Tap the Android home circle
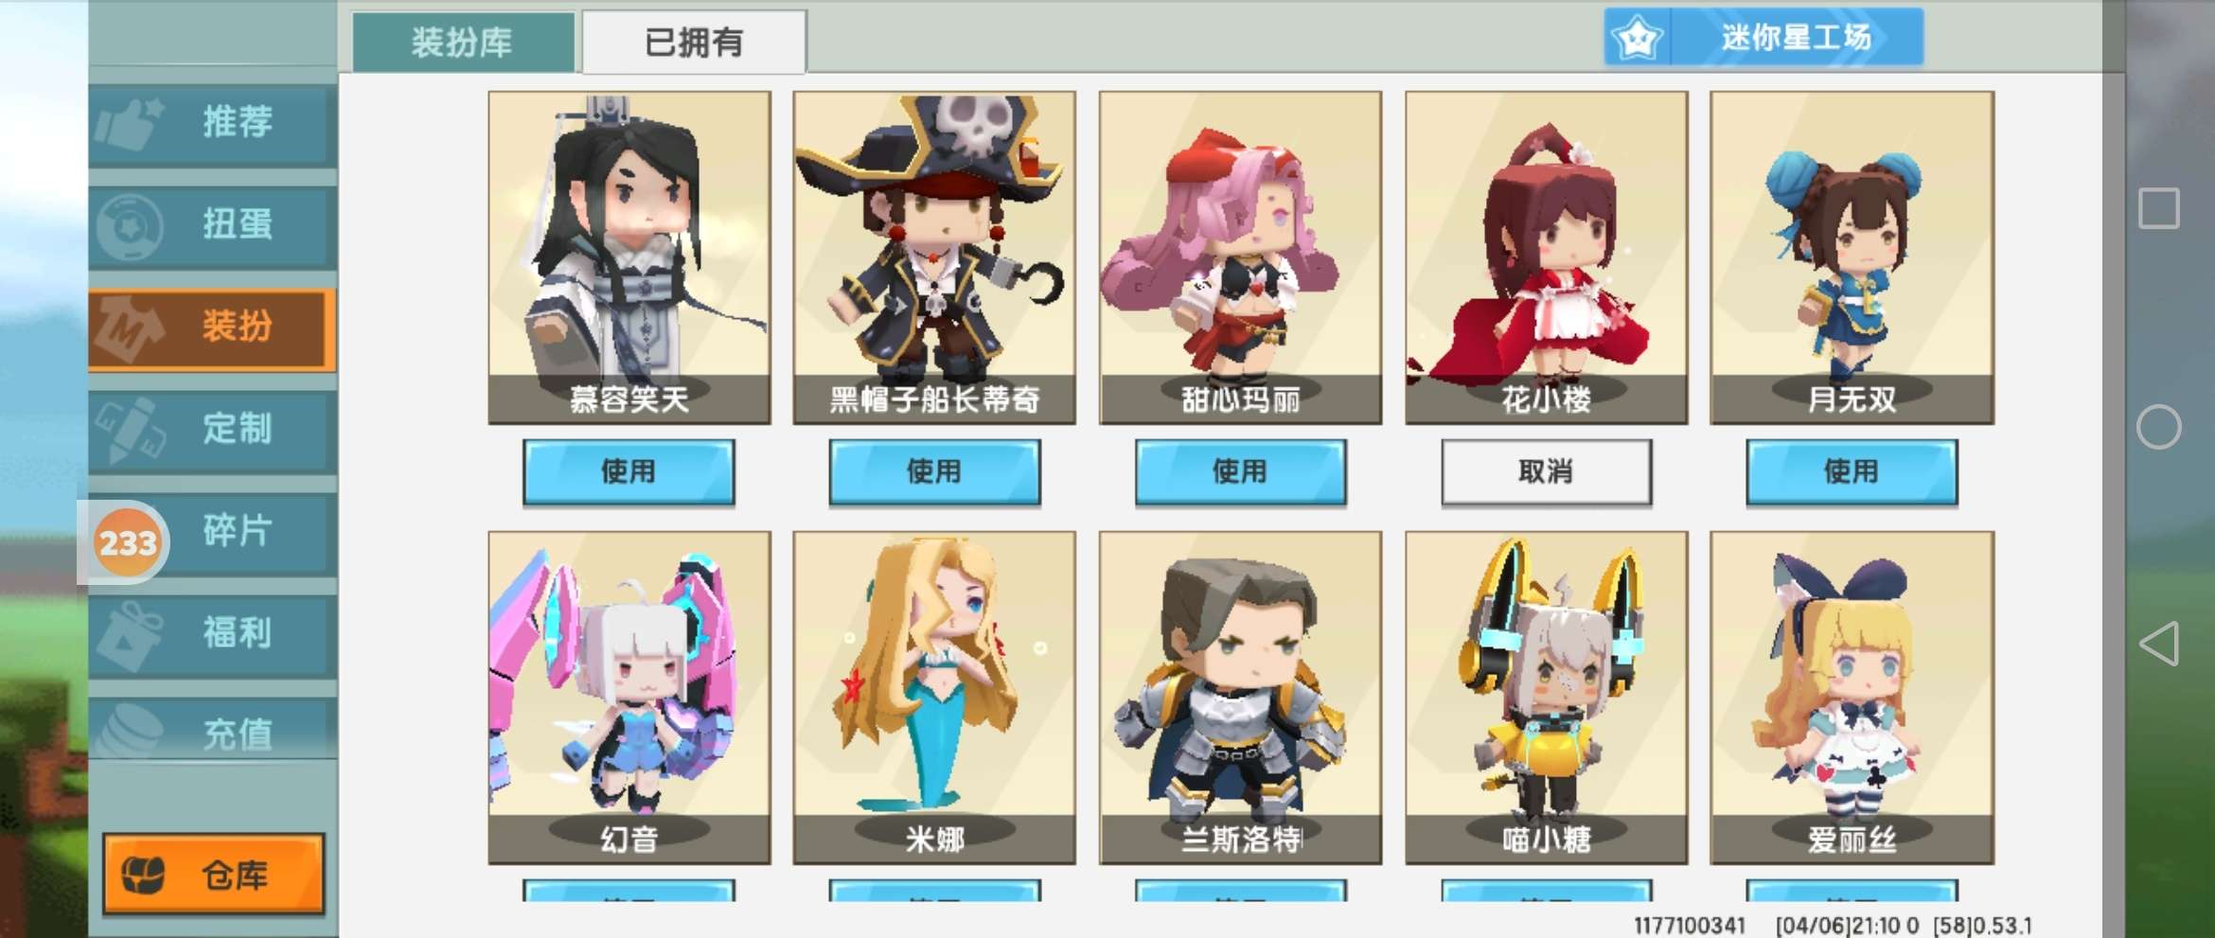Screen dimensions: 2215x938 [x=2158, y=427]
